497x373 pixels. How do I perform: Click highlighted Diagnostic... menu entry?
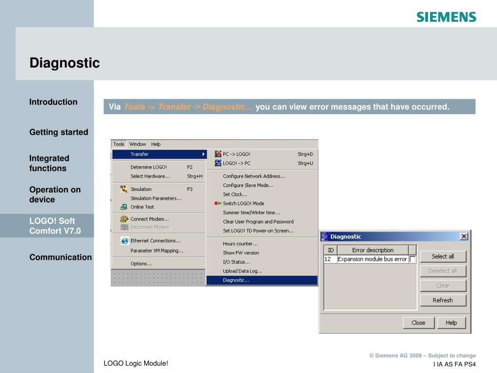click(x=263, y=280)
